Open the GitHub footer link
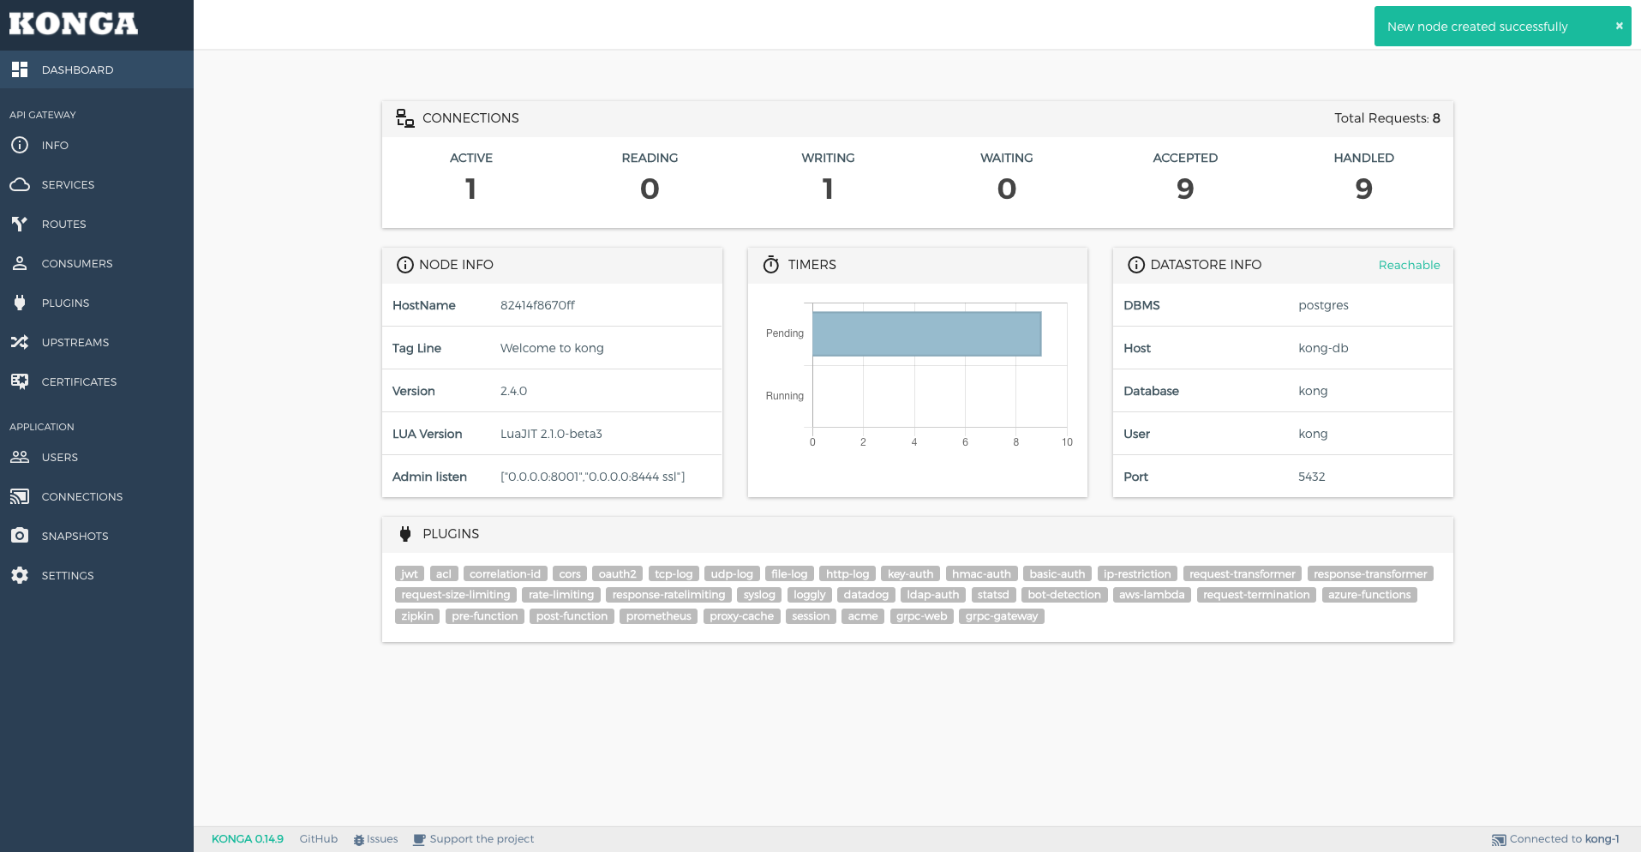The width and height of the screenshot is (1641, 852). click(x=318, y=839)
